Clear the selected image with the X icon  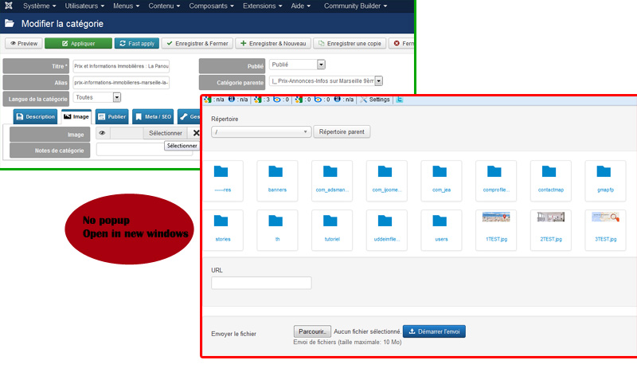click(x=196, y=133)
